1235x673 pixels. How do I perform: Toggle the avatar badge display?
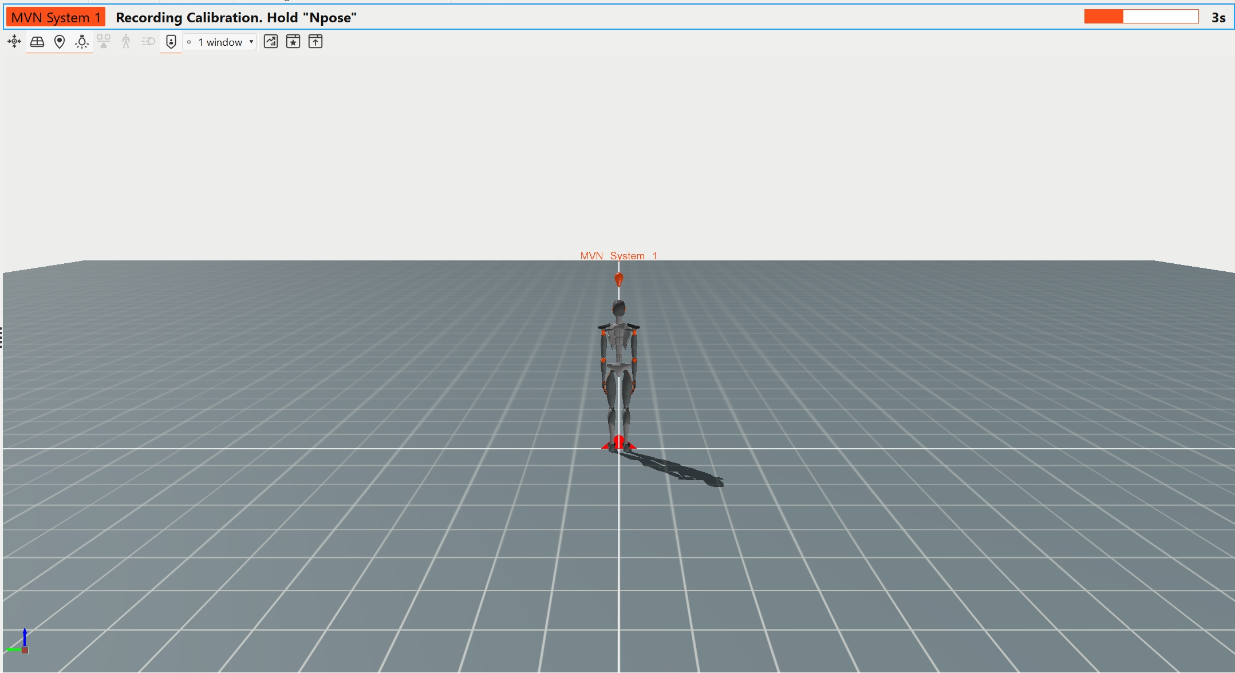point(170,41)
